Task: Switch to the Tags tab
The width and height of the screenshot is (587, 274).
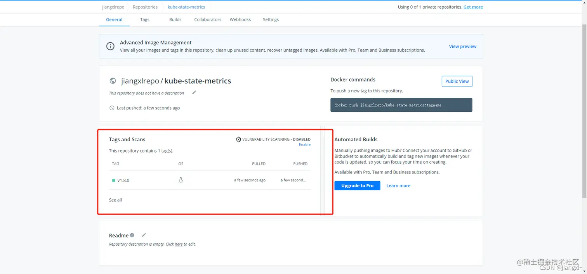Action: 145,19
